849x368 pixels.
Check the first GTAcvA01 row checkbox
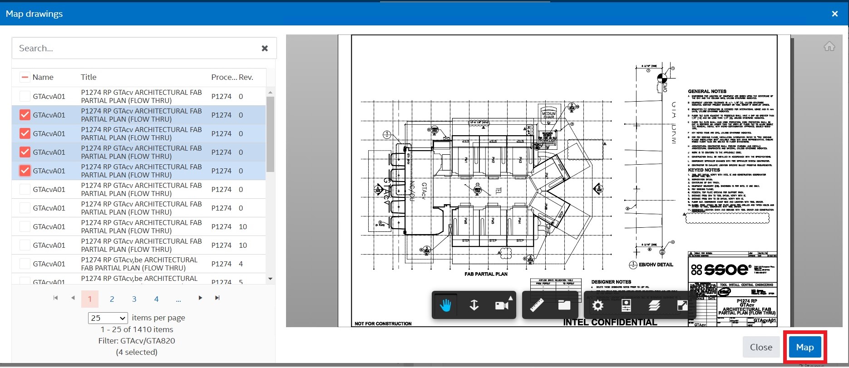[25, 96]
